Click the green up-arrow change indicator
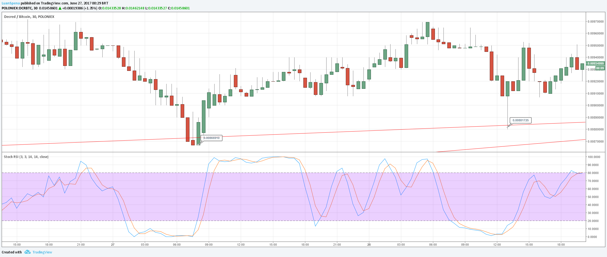This screenshot has width=607, height=257. coord(60,8)
